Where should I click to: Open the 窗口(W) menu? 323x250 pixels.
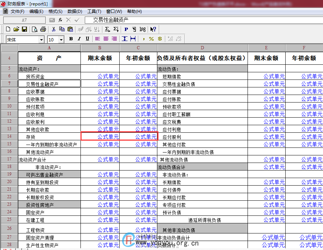click(x=114, y=12)
